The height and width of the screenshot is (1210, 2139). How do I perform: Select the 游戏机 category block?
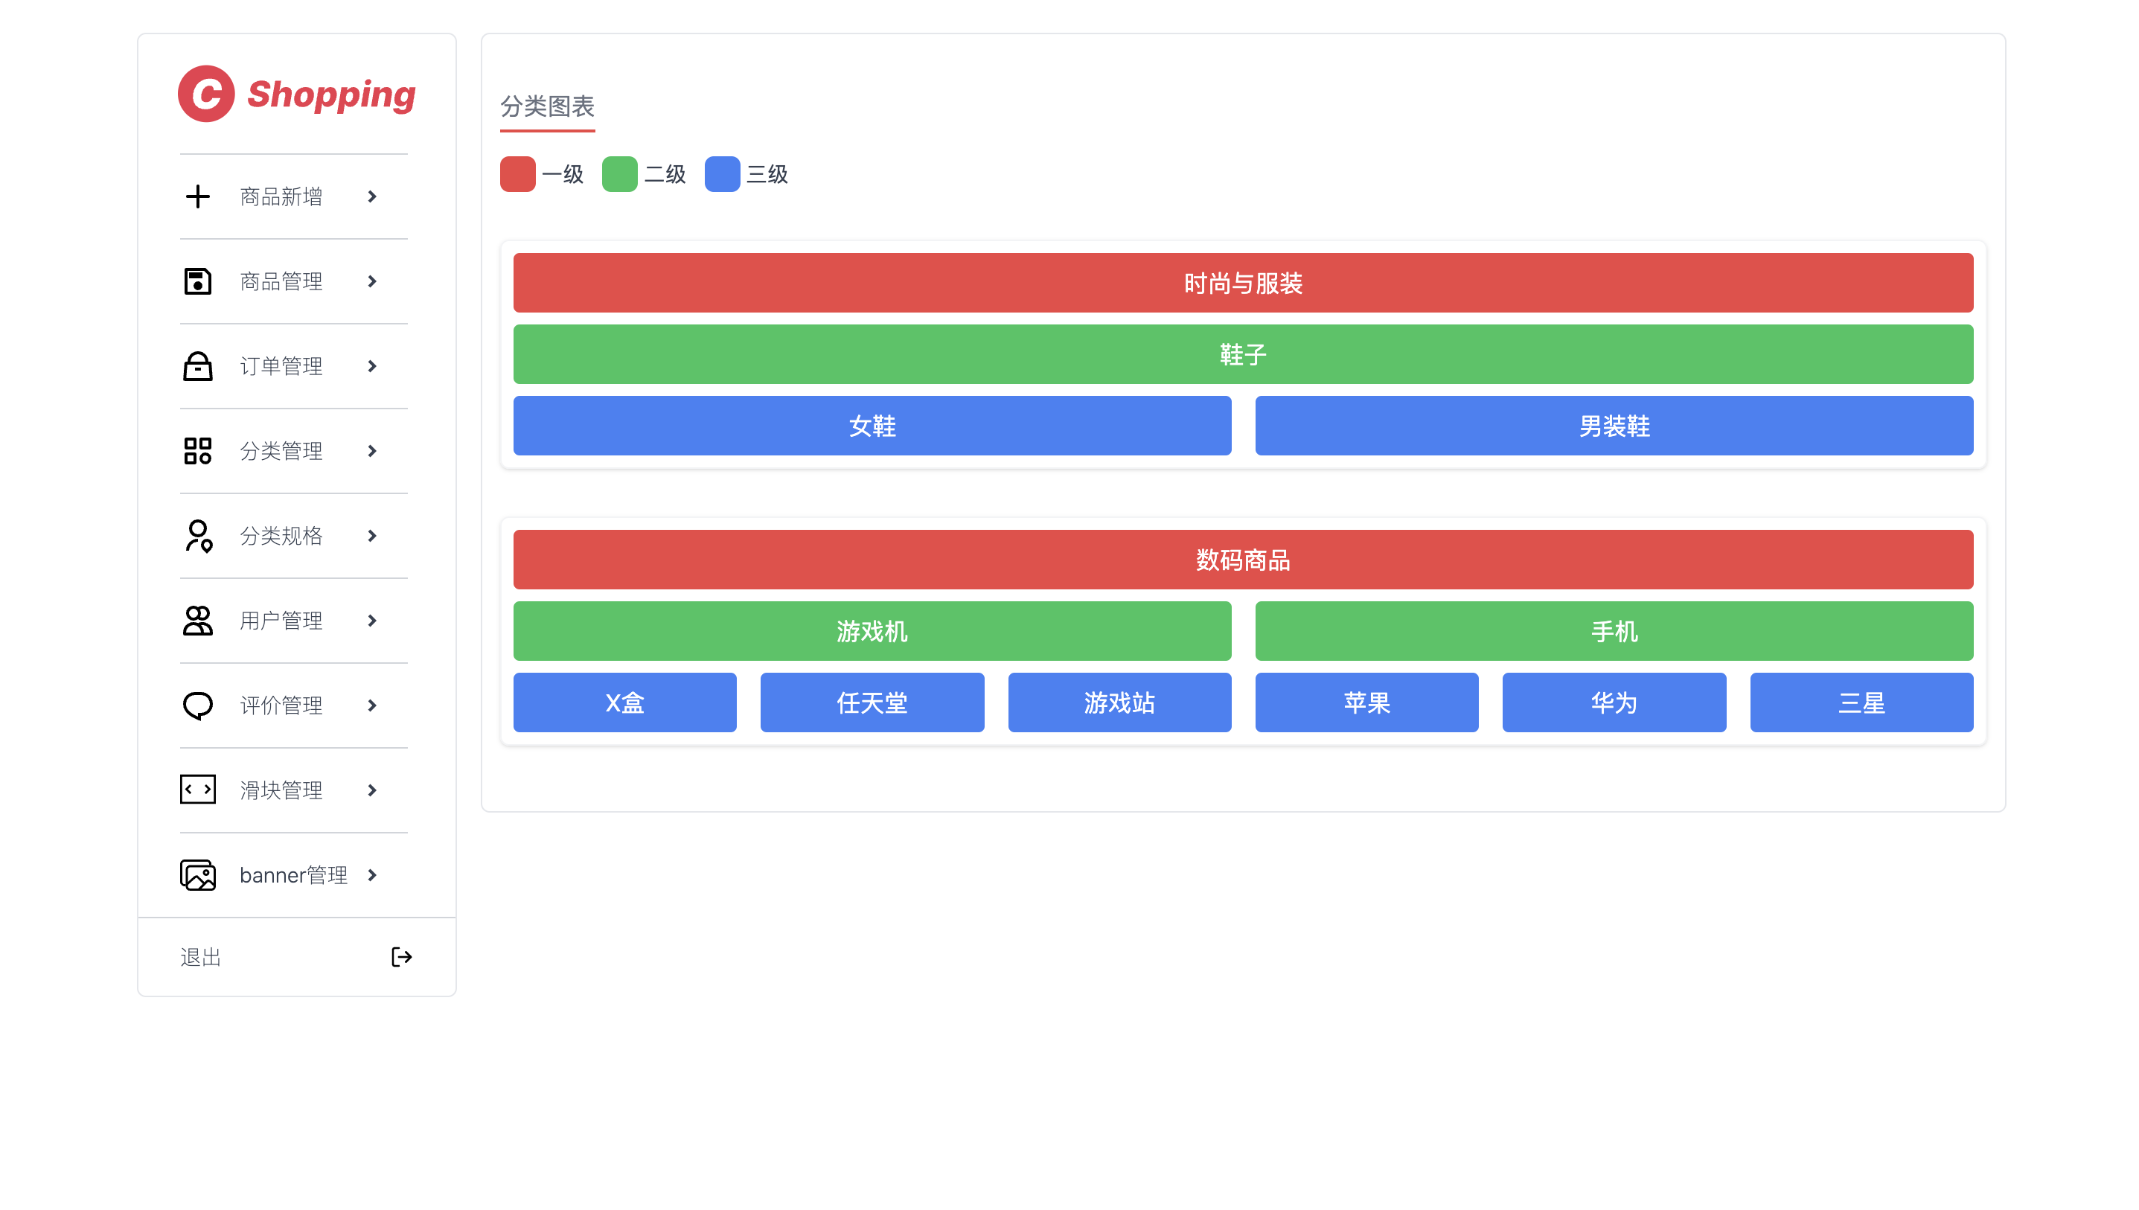click(x=872, y=631)
